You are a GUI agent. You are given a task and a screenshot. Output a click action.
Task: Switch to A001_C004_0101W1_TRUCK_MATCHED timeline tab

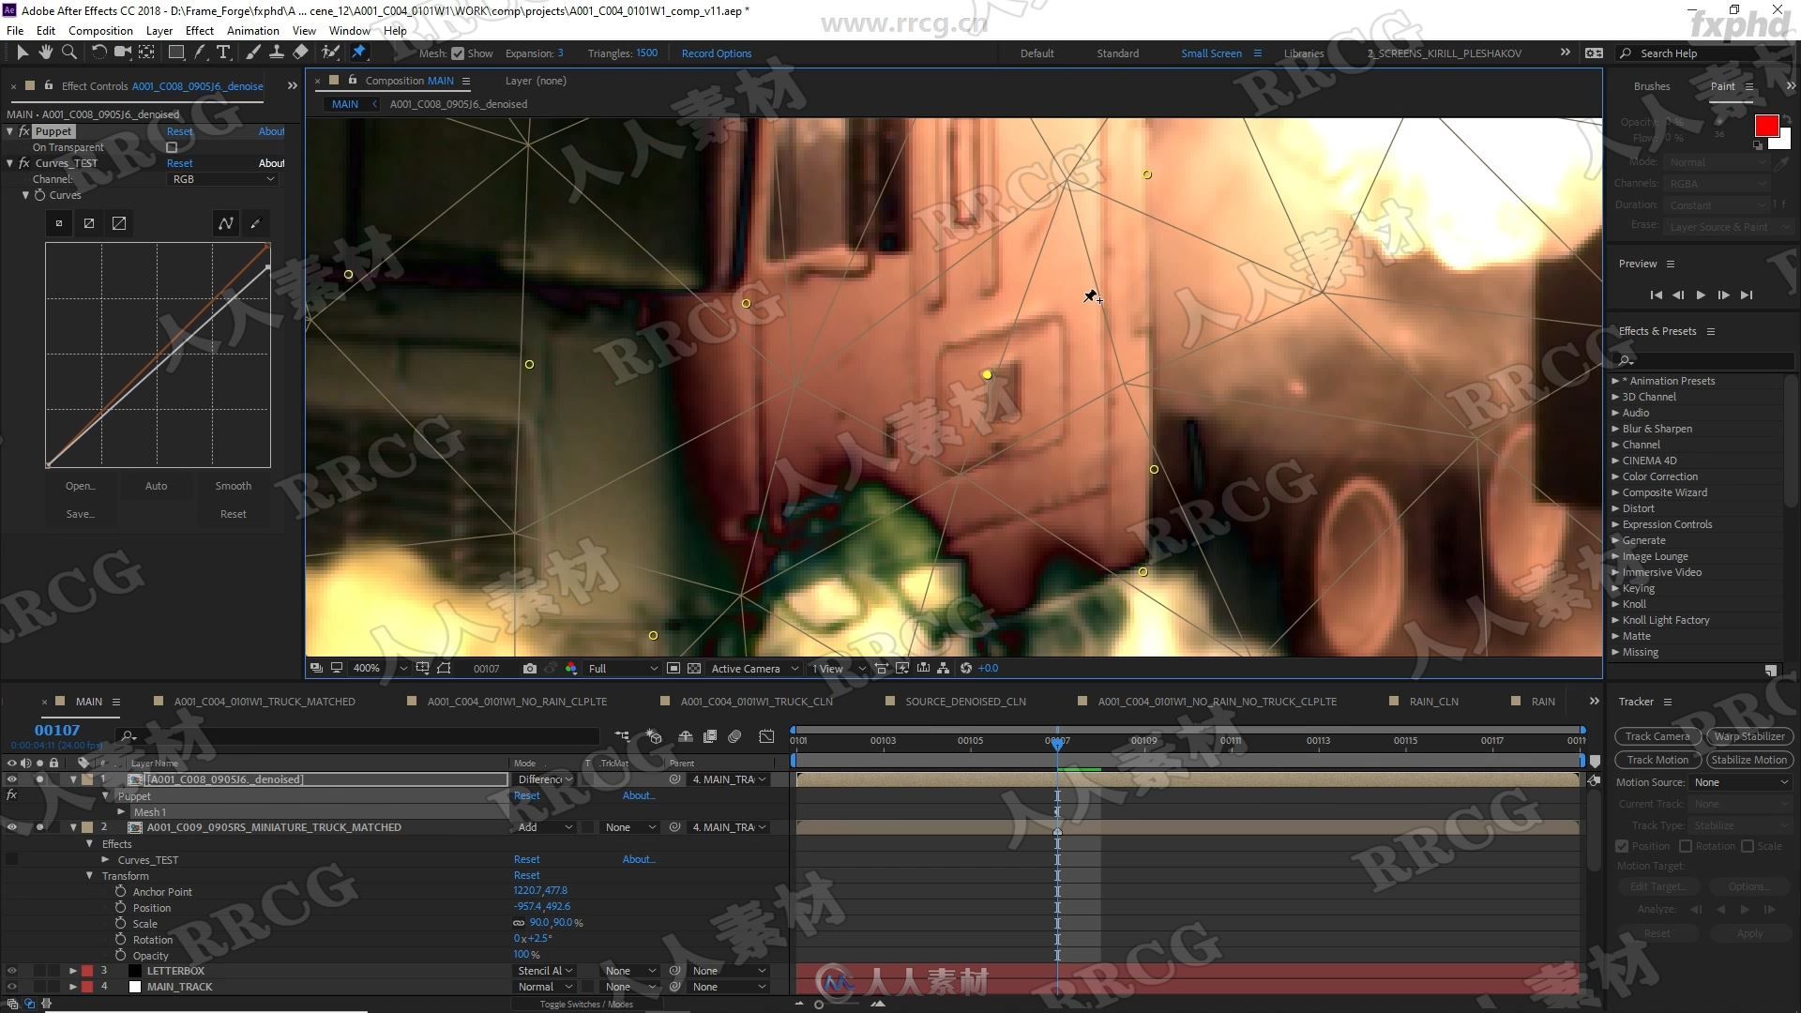click(x=265, y=702)
